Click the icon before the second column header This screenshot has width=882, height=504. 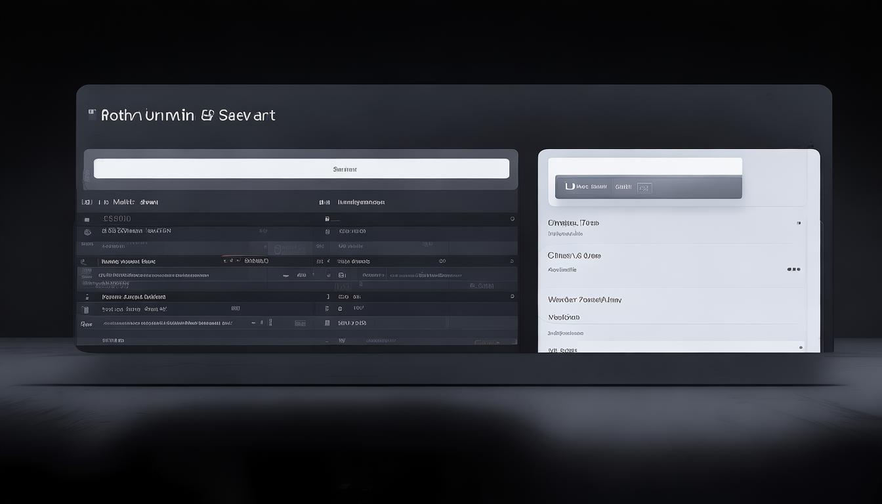pos(323,202)
